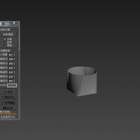Screen dimensions: 140x140
Task: Click the 1D 生成 button
Action: 8,92
